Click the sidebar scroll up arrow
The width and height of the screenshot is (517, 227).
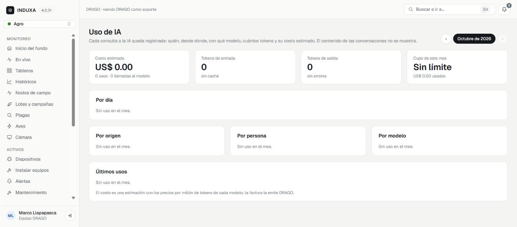73,35
